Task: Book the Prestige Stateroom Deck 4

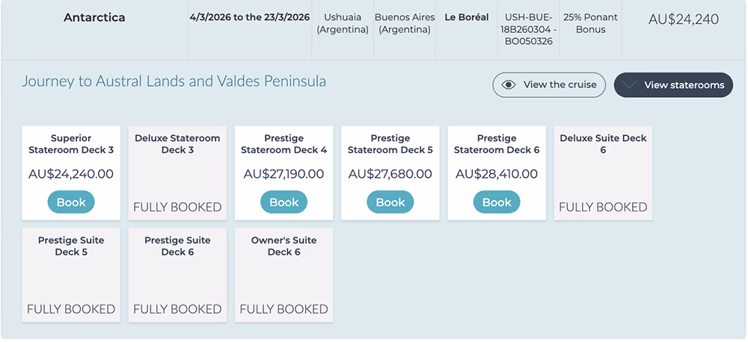Action: point(283,202)
